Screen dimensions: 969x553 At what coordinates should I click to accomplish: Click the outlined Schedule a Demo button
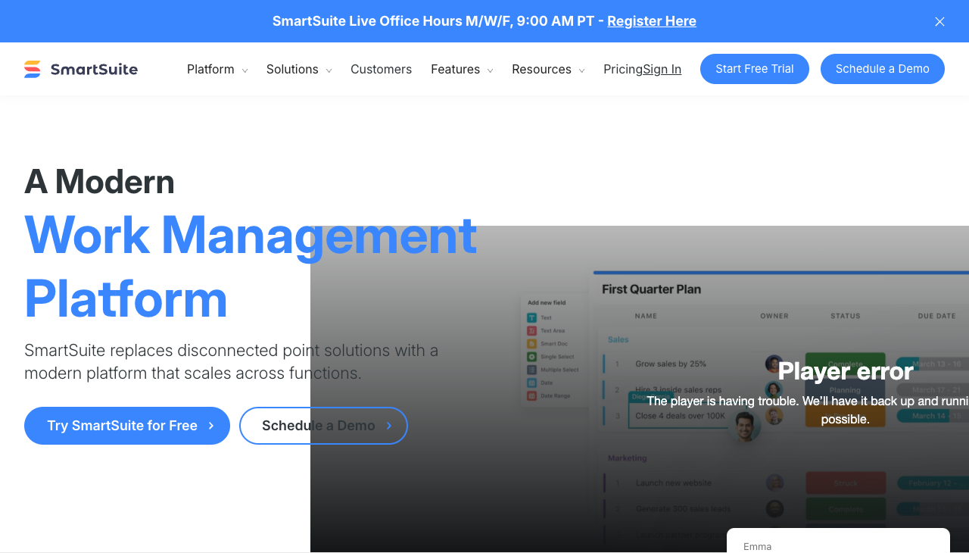pos(323,426)
